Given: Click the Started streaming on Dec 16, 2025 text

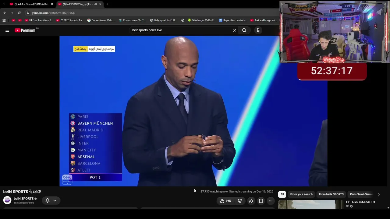Looking at the screenshot, I should pos(251,192).
